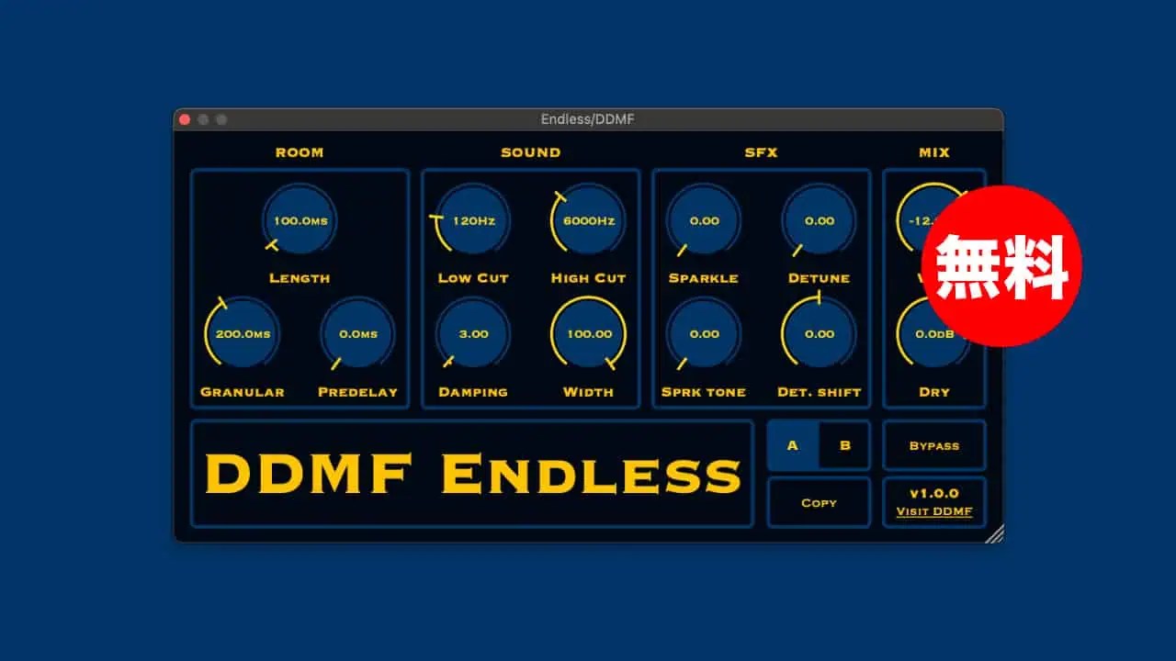Click the Sprk tone knob
Screen dimensions: 1176x661
(704, 334)
